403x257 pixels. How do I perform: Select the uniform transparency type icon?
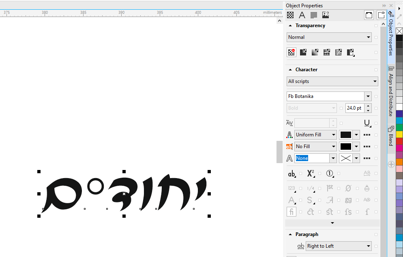click(x=303, y=52)
